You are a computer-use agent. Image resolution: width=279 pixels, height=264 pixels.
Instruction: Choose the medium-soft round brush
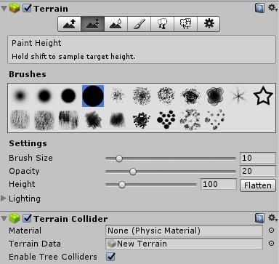pyautogui.click(x=44, y=95)
